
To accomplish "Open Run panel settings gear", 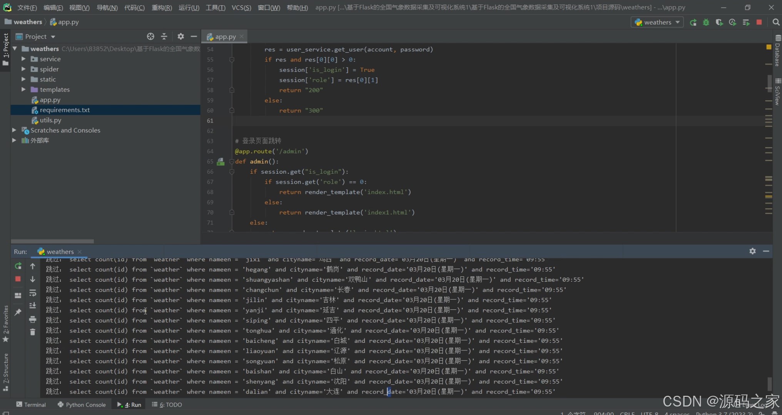I will (x=752, y=251).
